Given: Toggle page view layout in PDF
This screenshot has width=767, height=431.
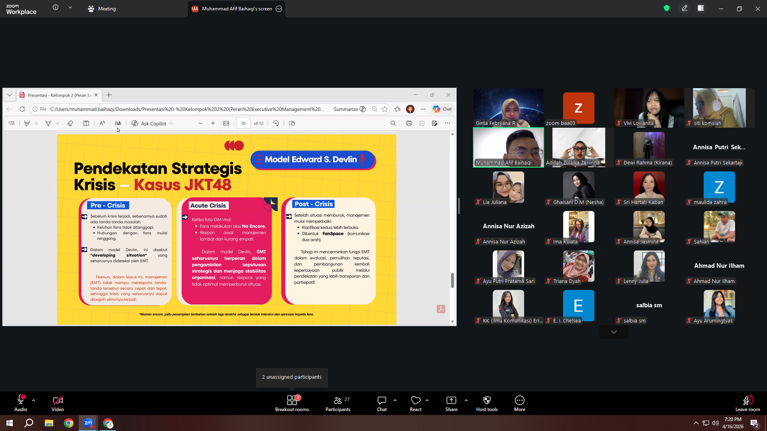Looking at the screenshot, I should [292, 123].
